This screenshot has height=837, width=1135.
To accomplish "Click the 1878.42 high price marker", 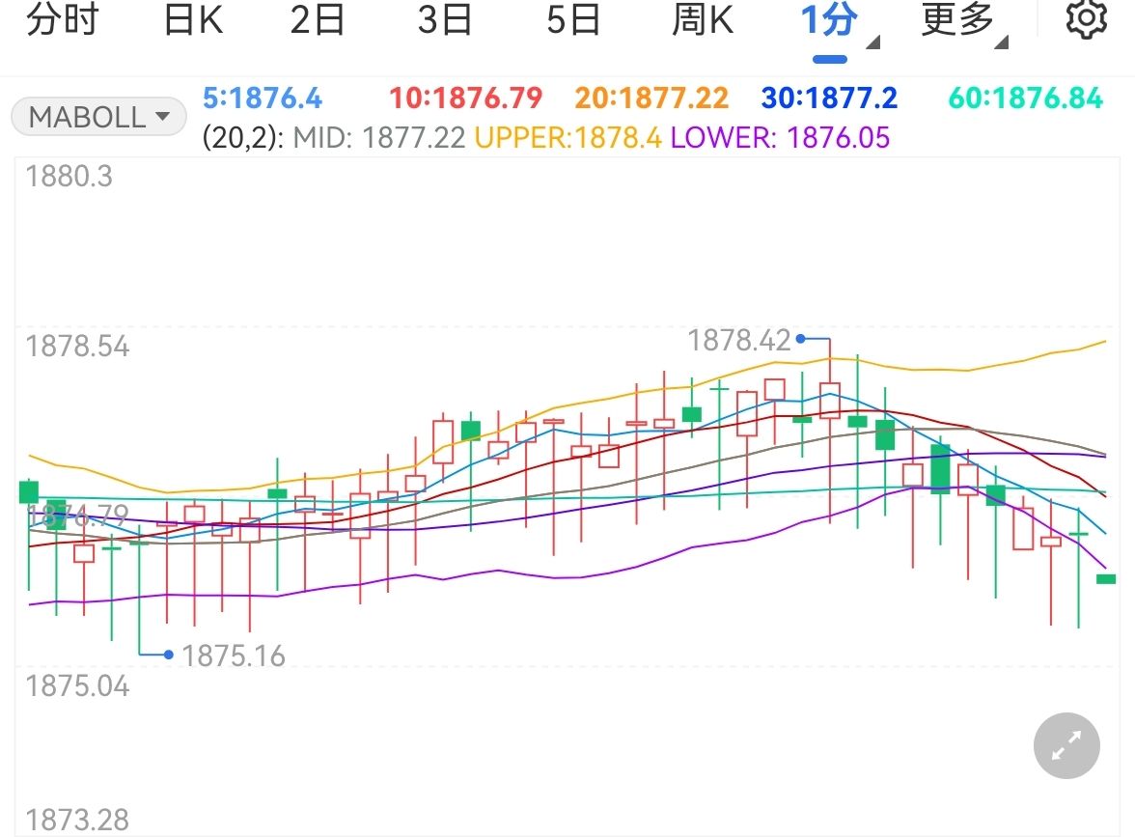I will (739, 340).
